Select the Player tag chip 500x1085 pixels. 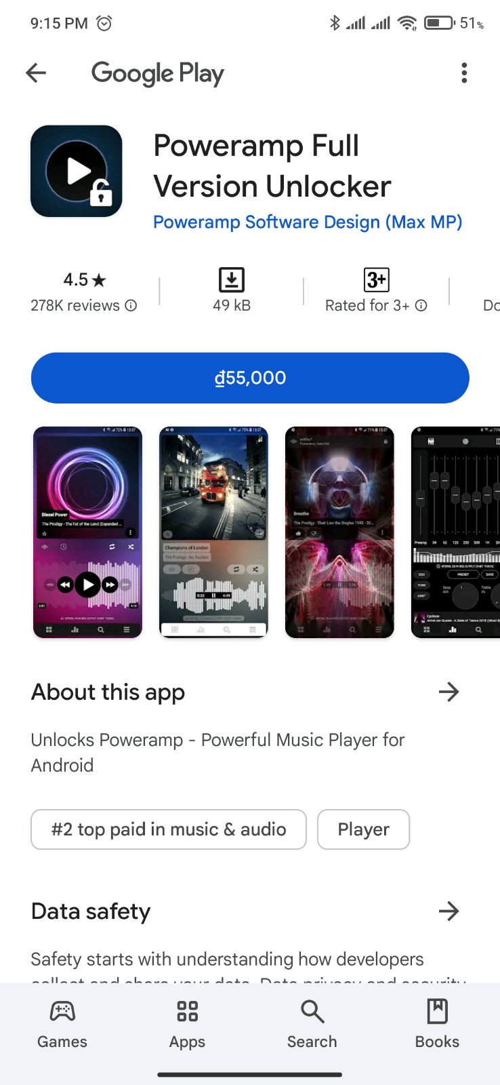pos(364,829)
